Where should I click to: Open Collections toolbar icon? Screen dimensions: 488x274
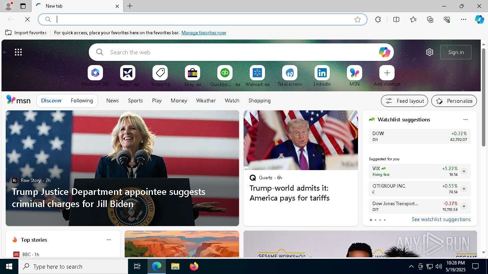[x=430, y=19]
